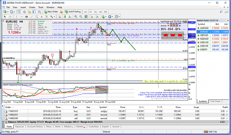Select the Fibonacci retracement tool

[x=37, y=17]
